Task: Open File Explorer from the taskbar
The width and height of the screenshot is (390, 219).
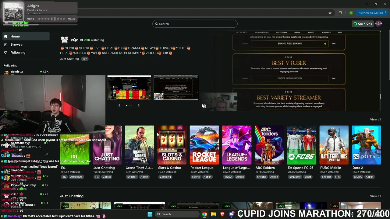Action: tap(213, 214)
